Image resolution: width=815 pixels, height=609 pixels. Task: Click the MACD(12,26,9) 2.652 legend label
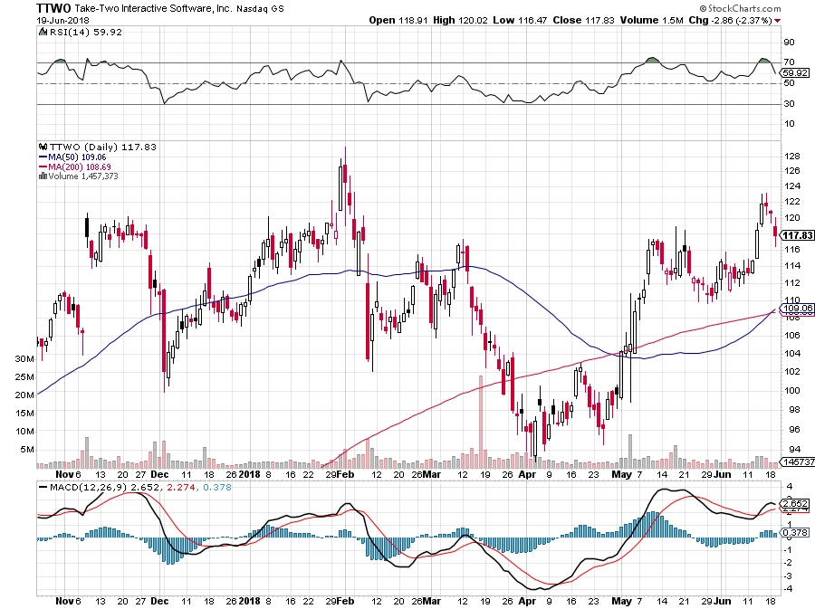[104, 488]
